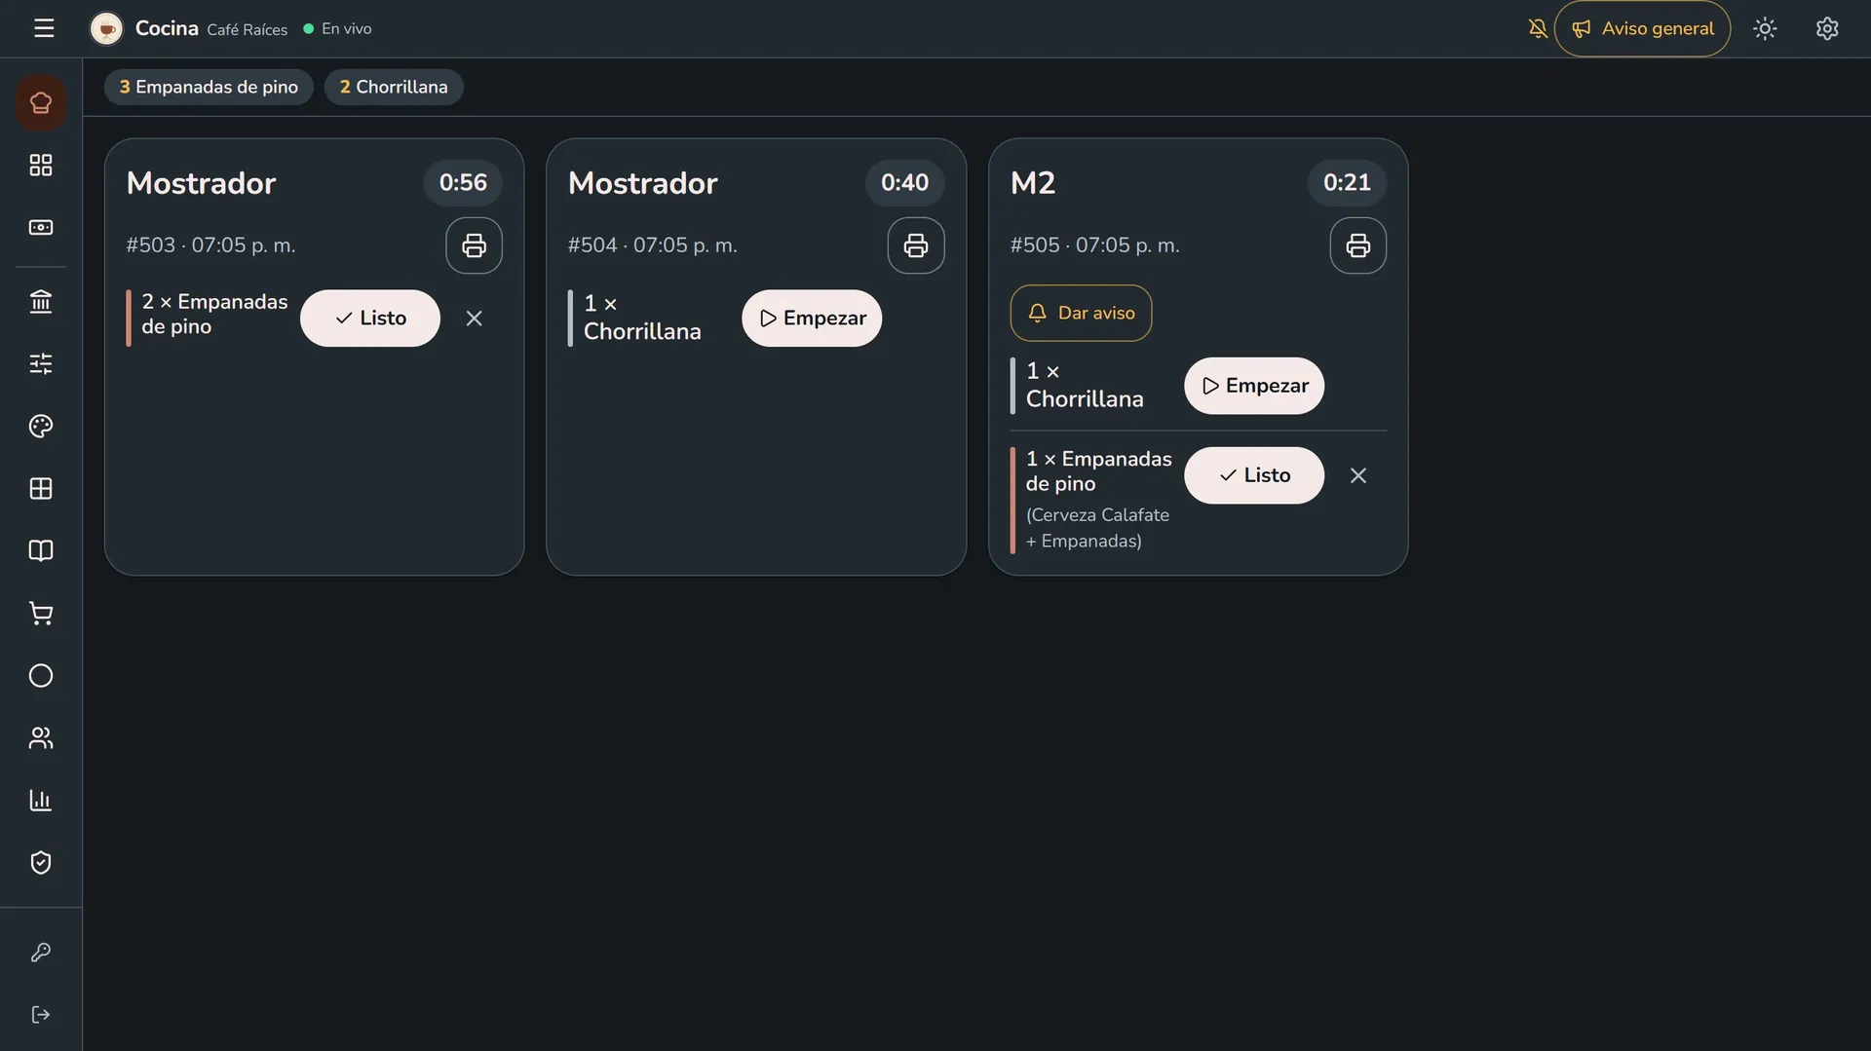Print order #503 ticket
This screenshot has height=1051, width=1871.
click(x=474, y=245)
